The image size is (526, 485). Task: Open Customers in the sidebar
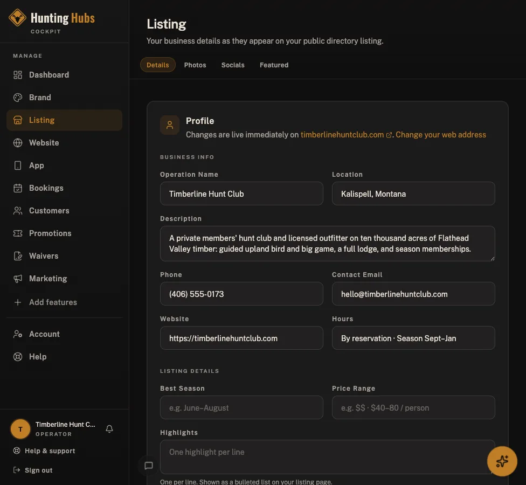tap(65, 211)
